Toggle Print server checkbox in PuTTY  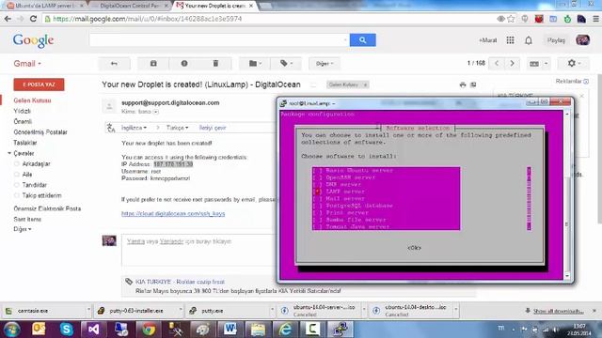[318, 213]
